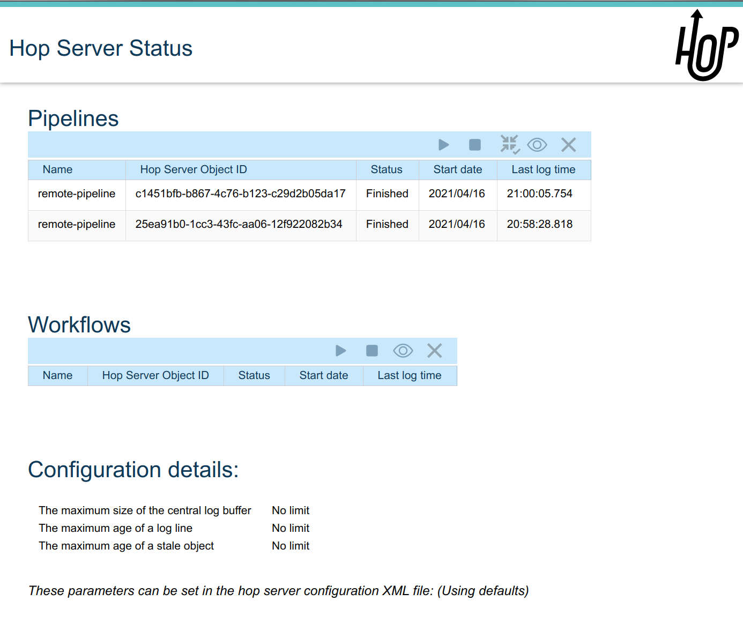Image resolution: width=743 pixels, height=638 pixels.
Task: Click the Pipelines run (play) icon
Action: coord(443,145)
